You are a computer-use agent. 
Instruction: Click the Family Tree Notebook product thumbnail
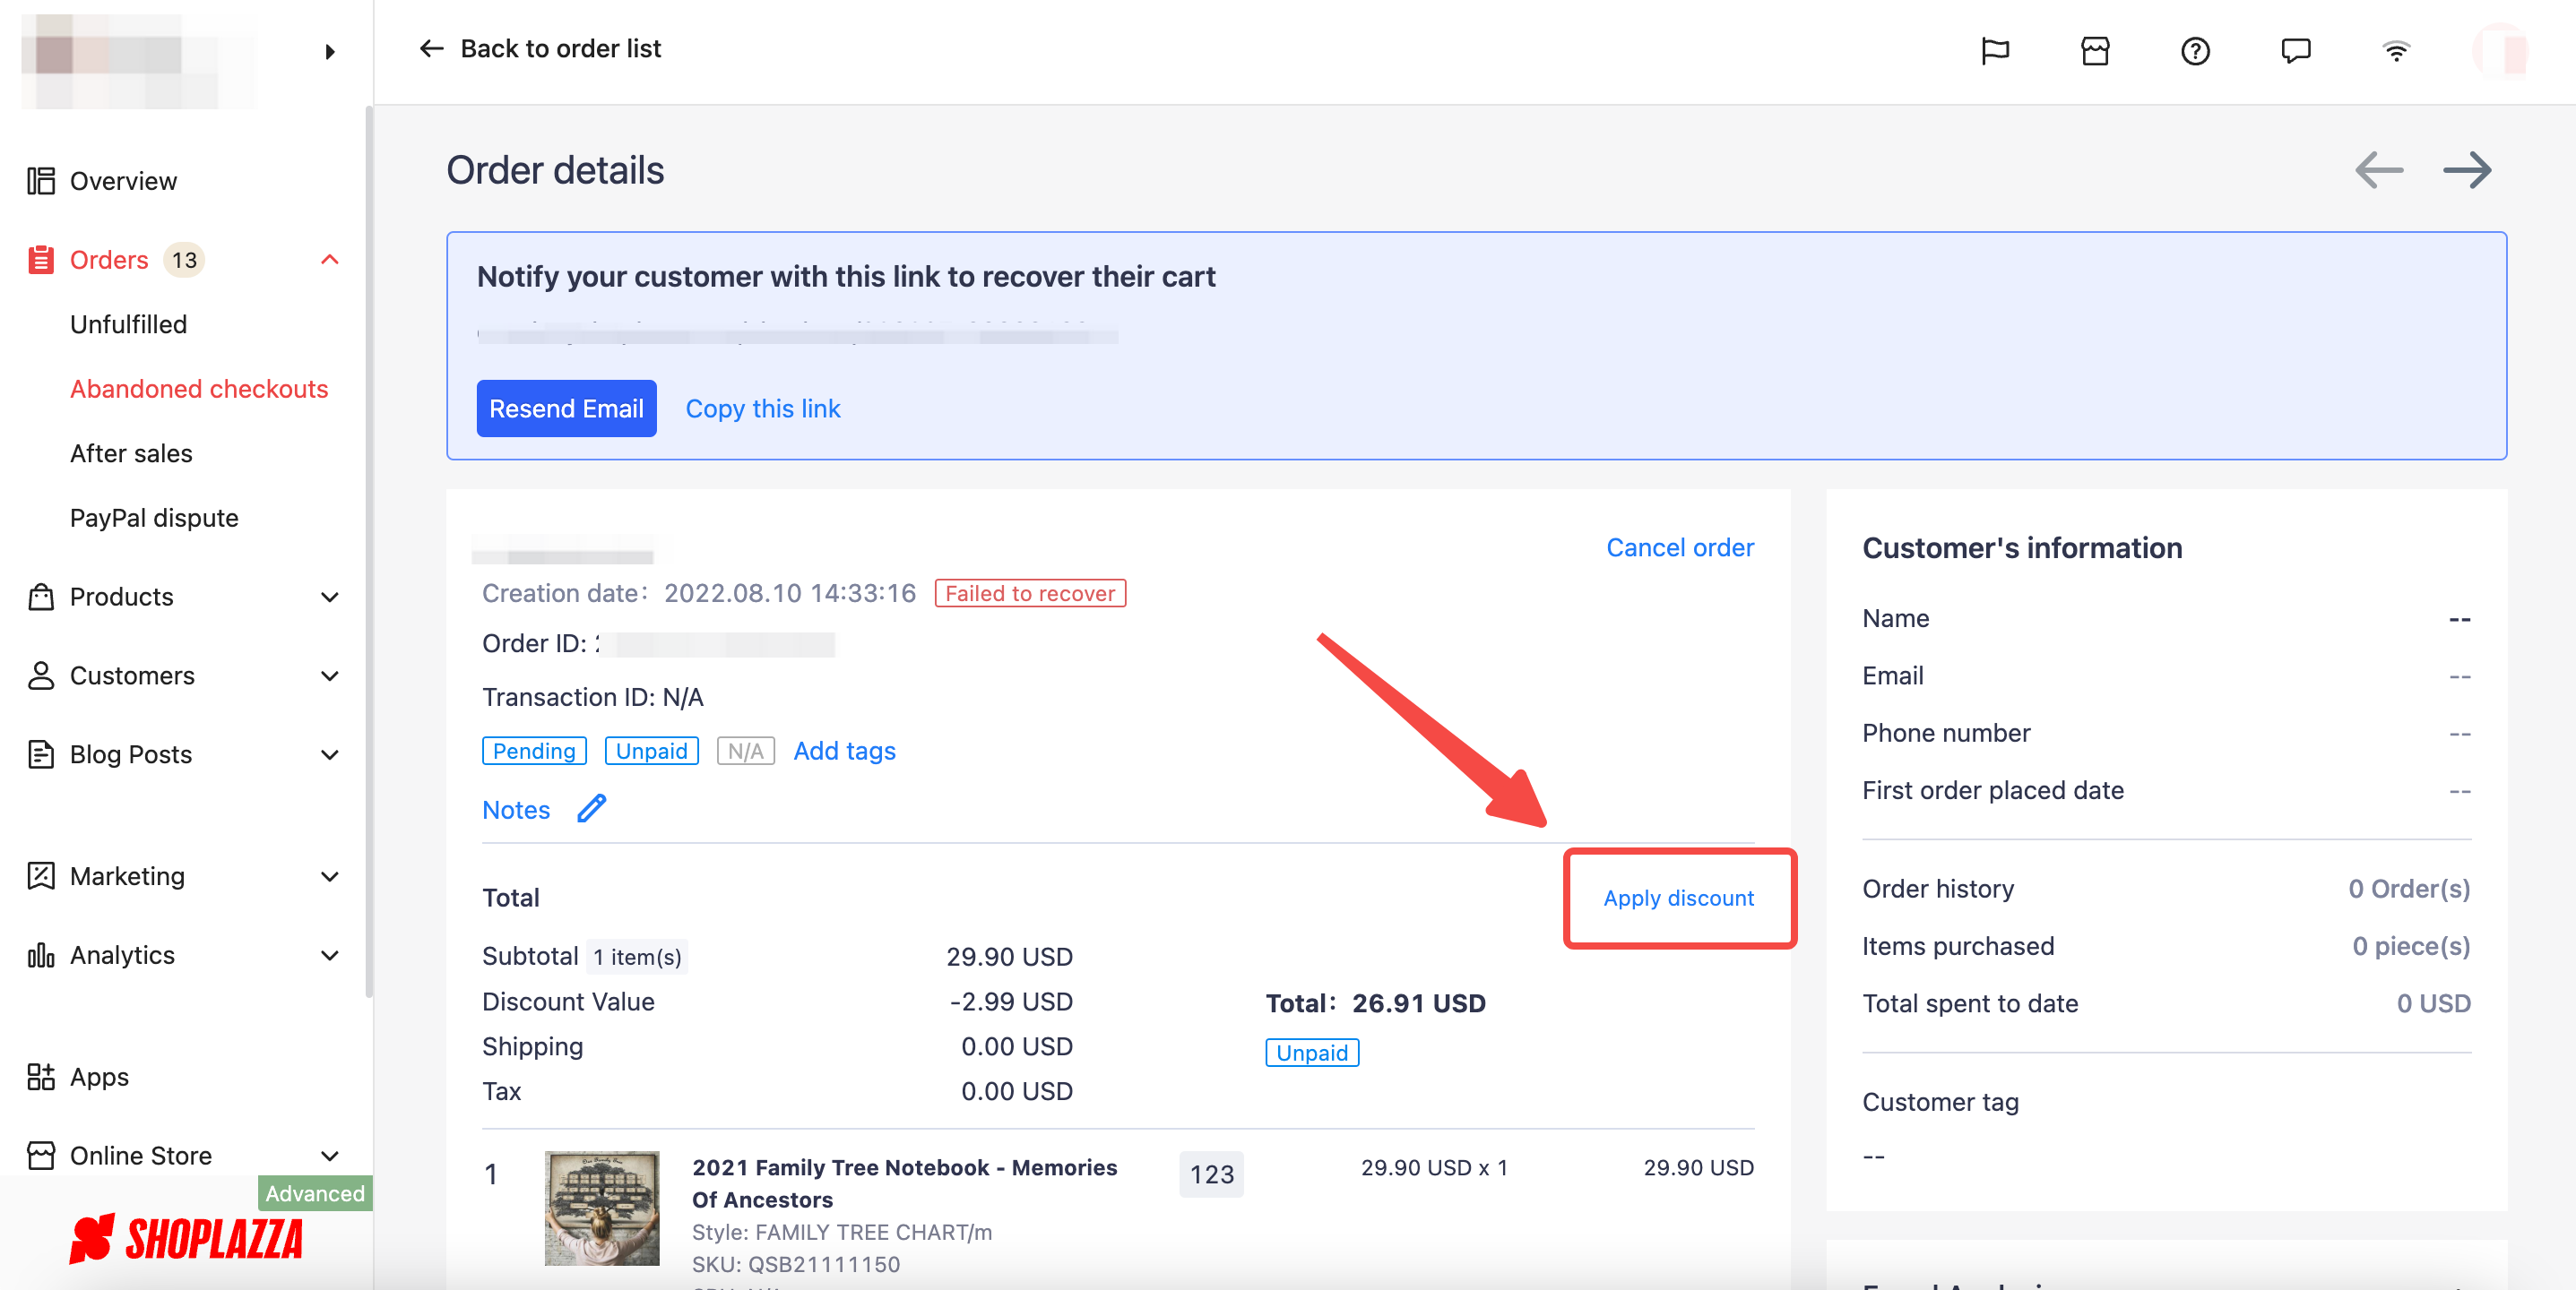602,1208
